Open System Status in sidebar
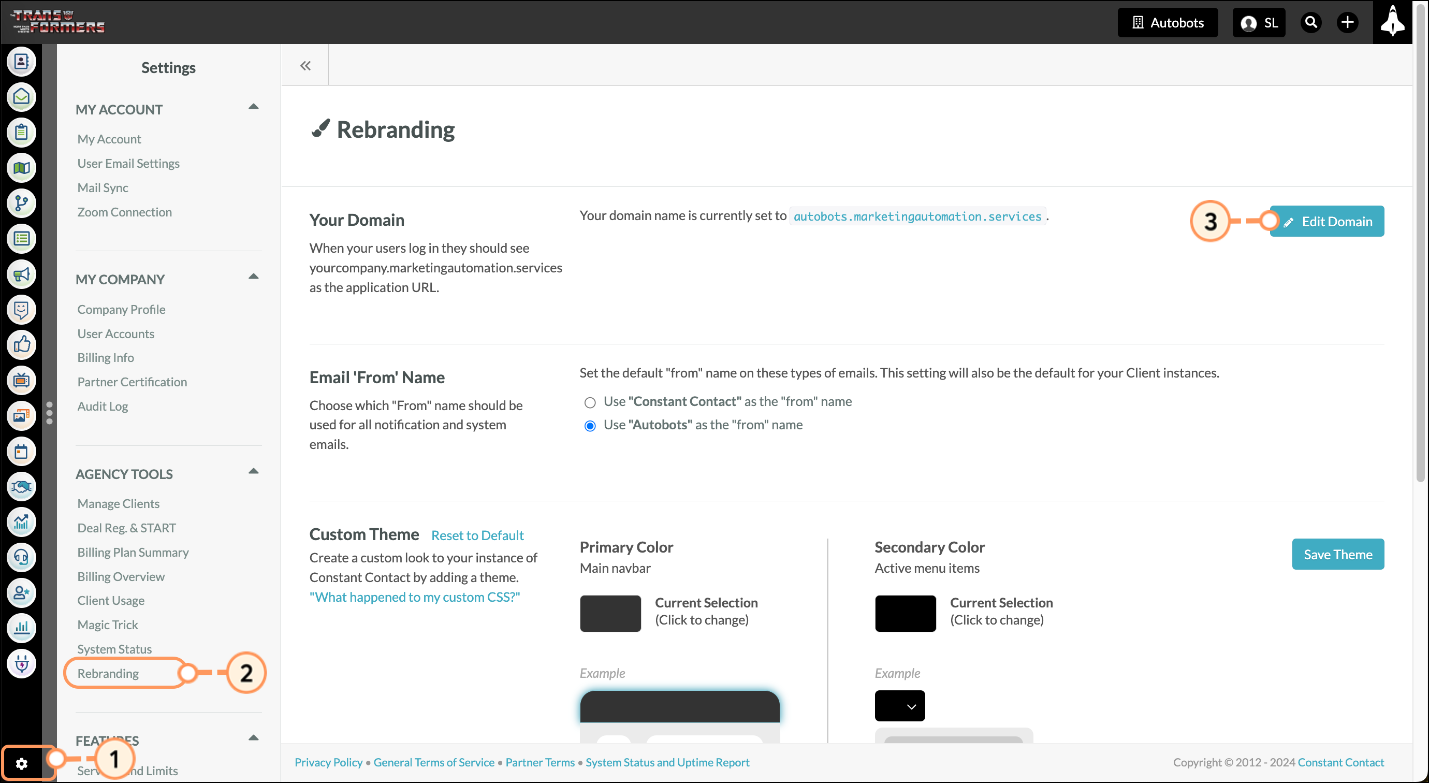This screenshot has height=783, width=1429. [114, 649]
